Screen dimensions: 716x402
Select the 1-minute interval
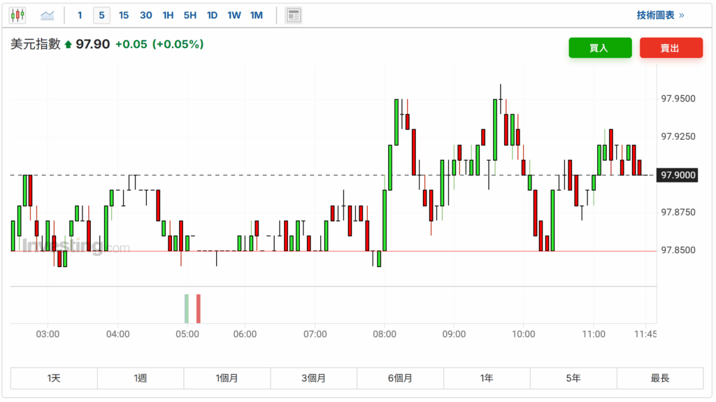click(x=80, y=15)
